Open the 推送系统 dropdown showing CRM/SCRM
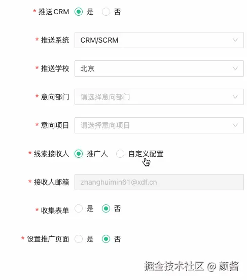The width and height of the screenshot is (247, 280). pos(159,40)
